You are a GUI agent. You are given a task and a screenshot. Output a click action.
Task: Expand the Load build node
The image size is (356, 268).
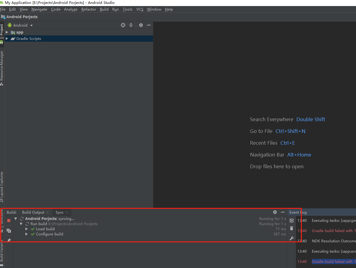[x=27, y=229]
